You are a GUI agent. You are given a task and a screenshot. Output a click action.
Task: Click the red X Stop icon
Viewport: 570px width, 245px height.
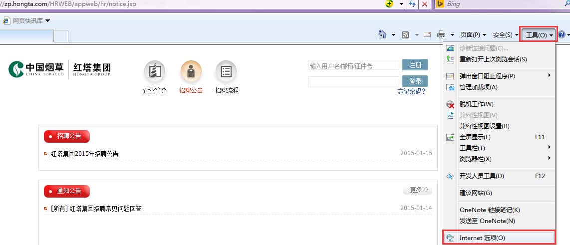tap(424, 4)
